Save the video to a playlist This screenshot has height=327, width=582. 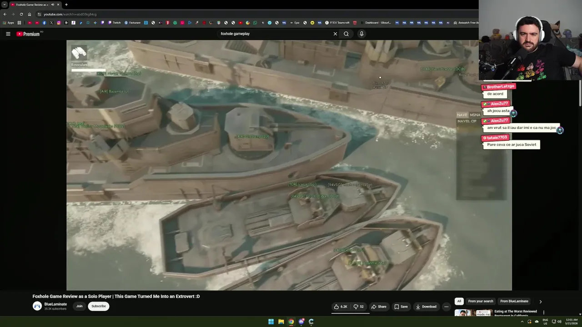click(401, 307)
